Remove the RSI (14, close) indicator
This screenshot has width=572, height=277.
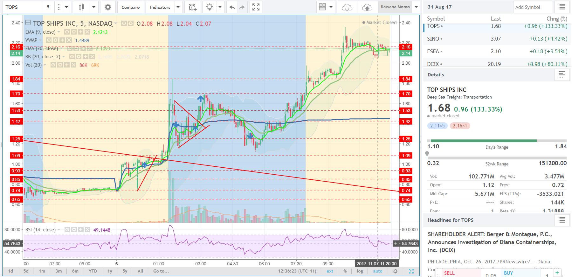(87, 230)
